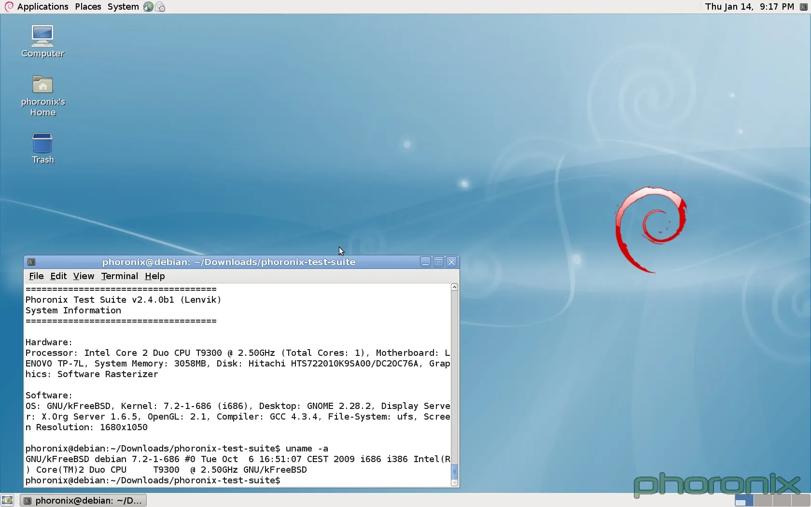Open the System menu in the top panel
The image size is (811, 507).
pos(123,7)
